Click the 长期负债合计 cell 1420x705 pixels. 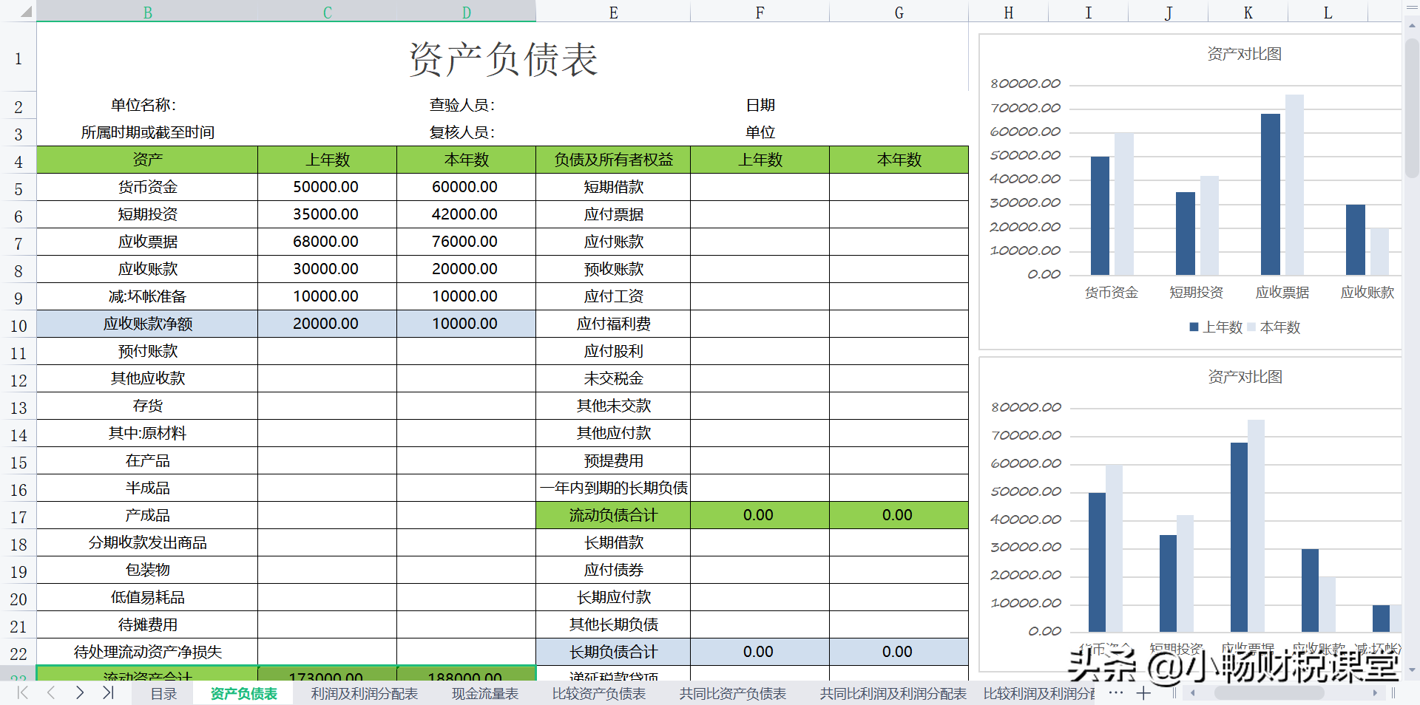613,652
